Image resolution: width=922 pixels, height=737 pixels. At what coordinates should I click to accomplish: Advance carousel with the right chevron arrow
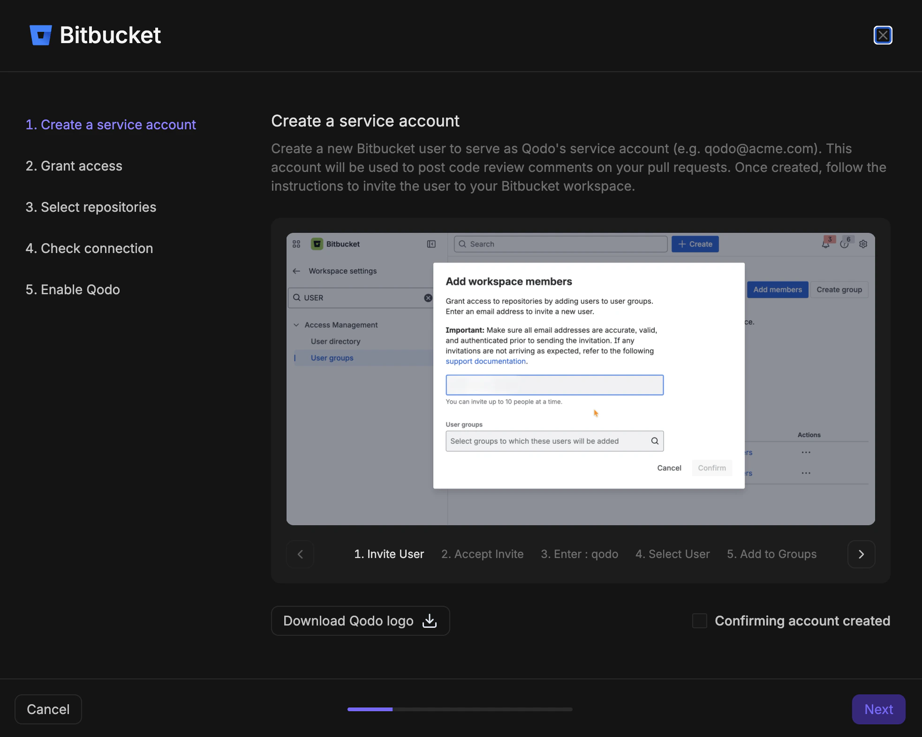coord(861,554)
